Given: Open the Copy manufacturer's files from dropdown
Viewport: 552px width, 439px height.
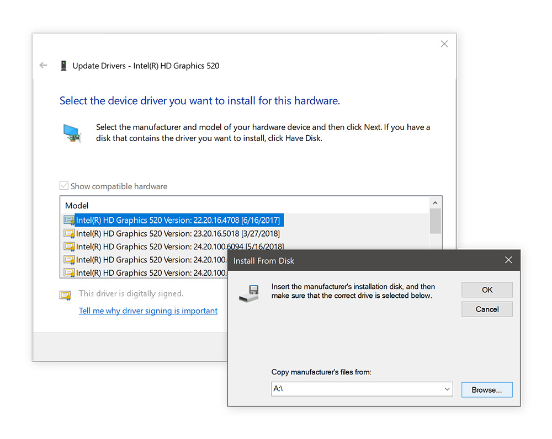Looking at the screenshot, I should pyautogui.click(x=447, y=389).
